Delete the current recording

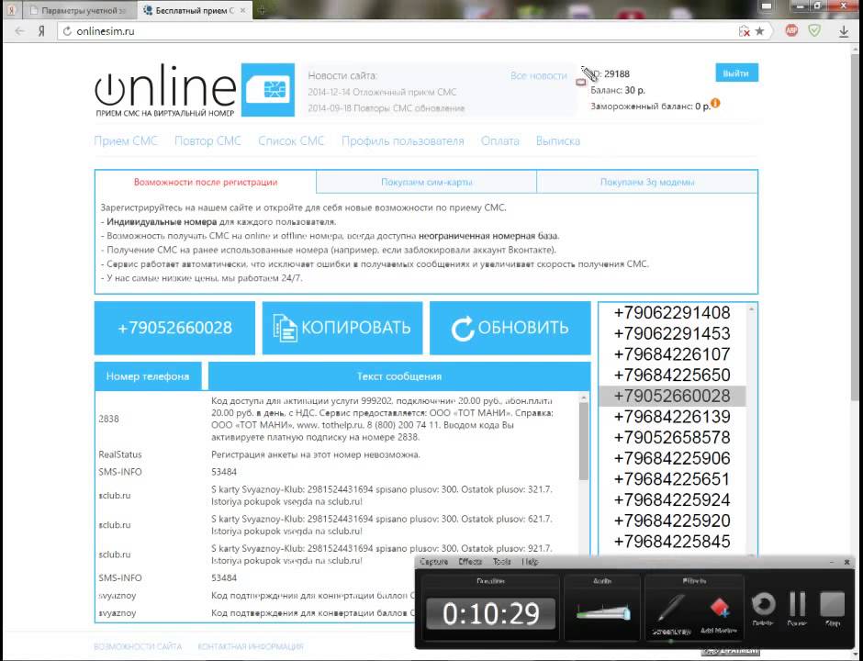pyautogui.click(x=763, y=605)
